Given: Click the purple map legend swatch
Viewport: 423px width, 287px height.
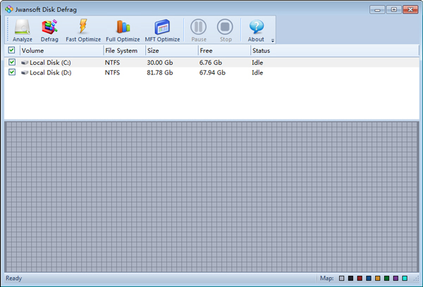Looking at the screenshot, I should [x=396, y=278].
